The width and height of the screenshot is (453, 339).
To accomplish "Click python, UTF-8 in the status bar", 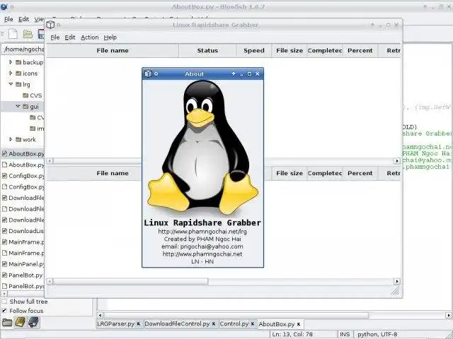I will tap(377, 334).
